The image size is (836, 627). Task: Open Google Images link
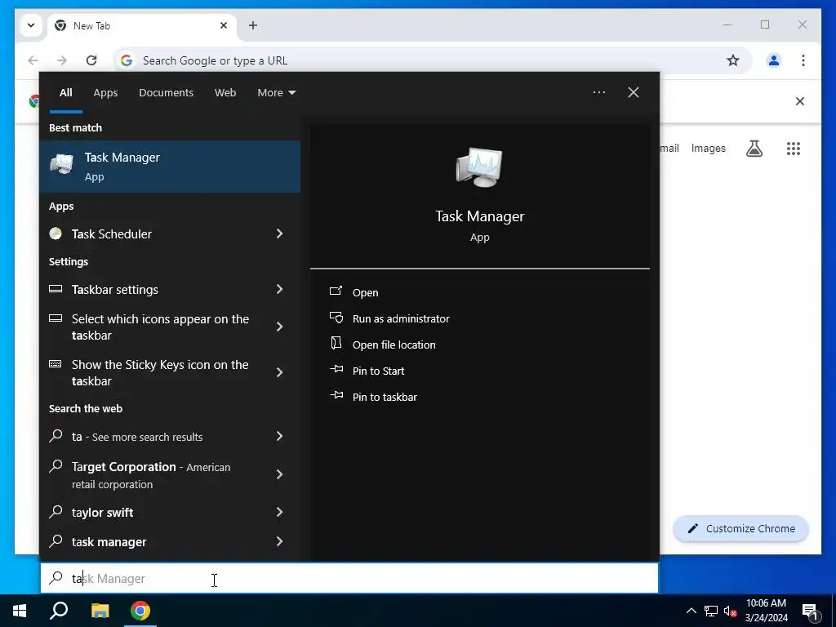708,149
